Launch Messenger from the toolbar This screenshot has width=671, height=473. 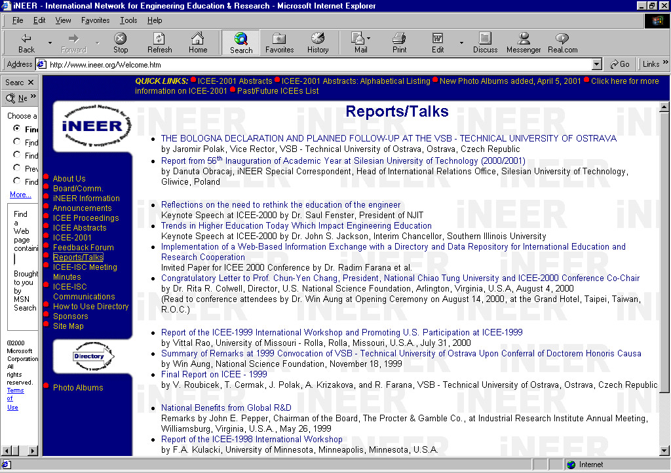click(524, 43)
